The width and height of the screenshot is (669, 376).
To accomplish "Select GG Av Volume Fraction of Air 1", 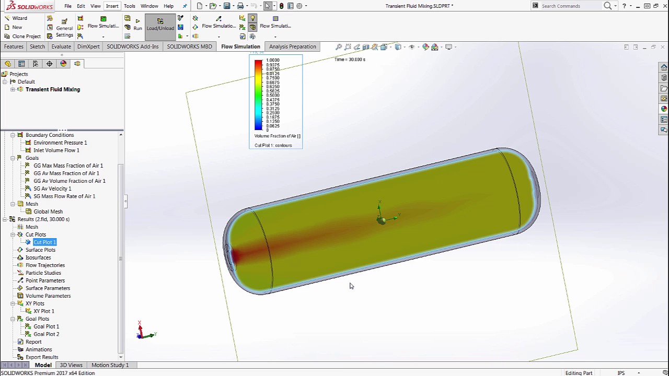I will point(70,181).
